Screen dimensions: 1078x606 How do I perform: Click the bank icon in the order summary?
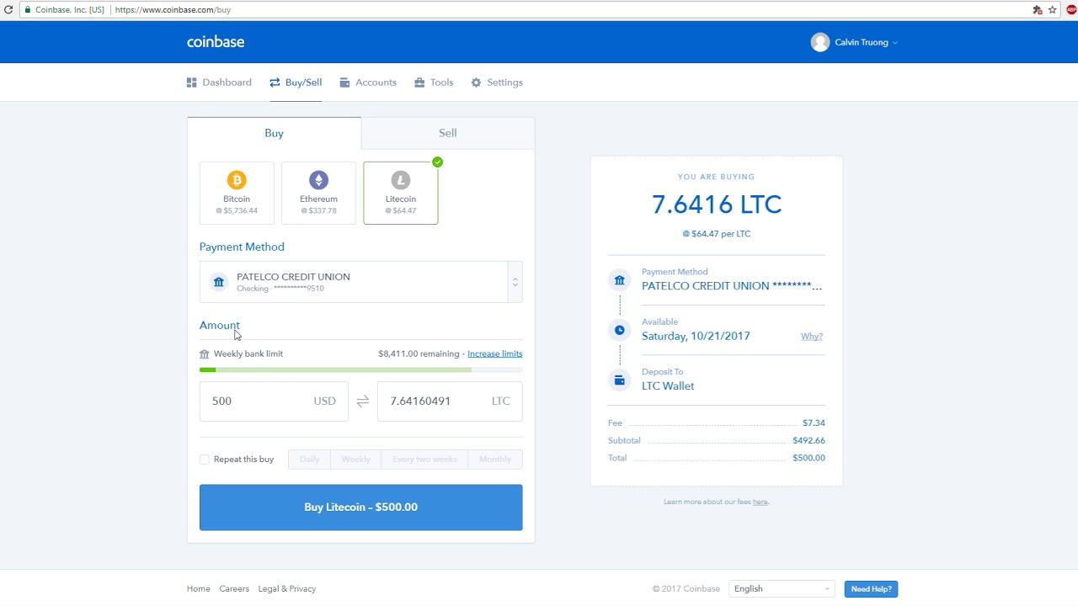point(620,280)
